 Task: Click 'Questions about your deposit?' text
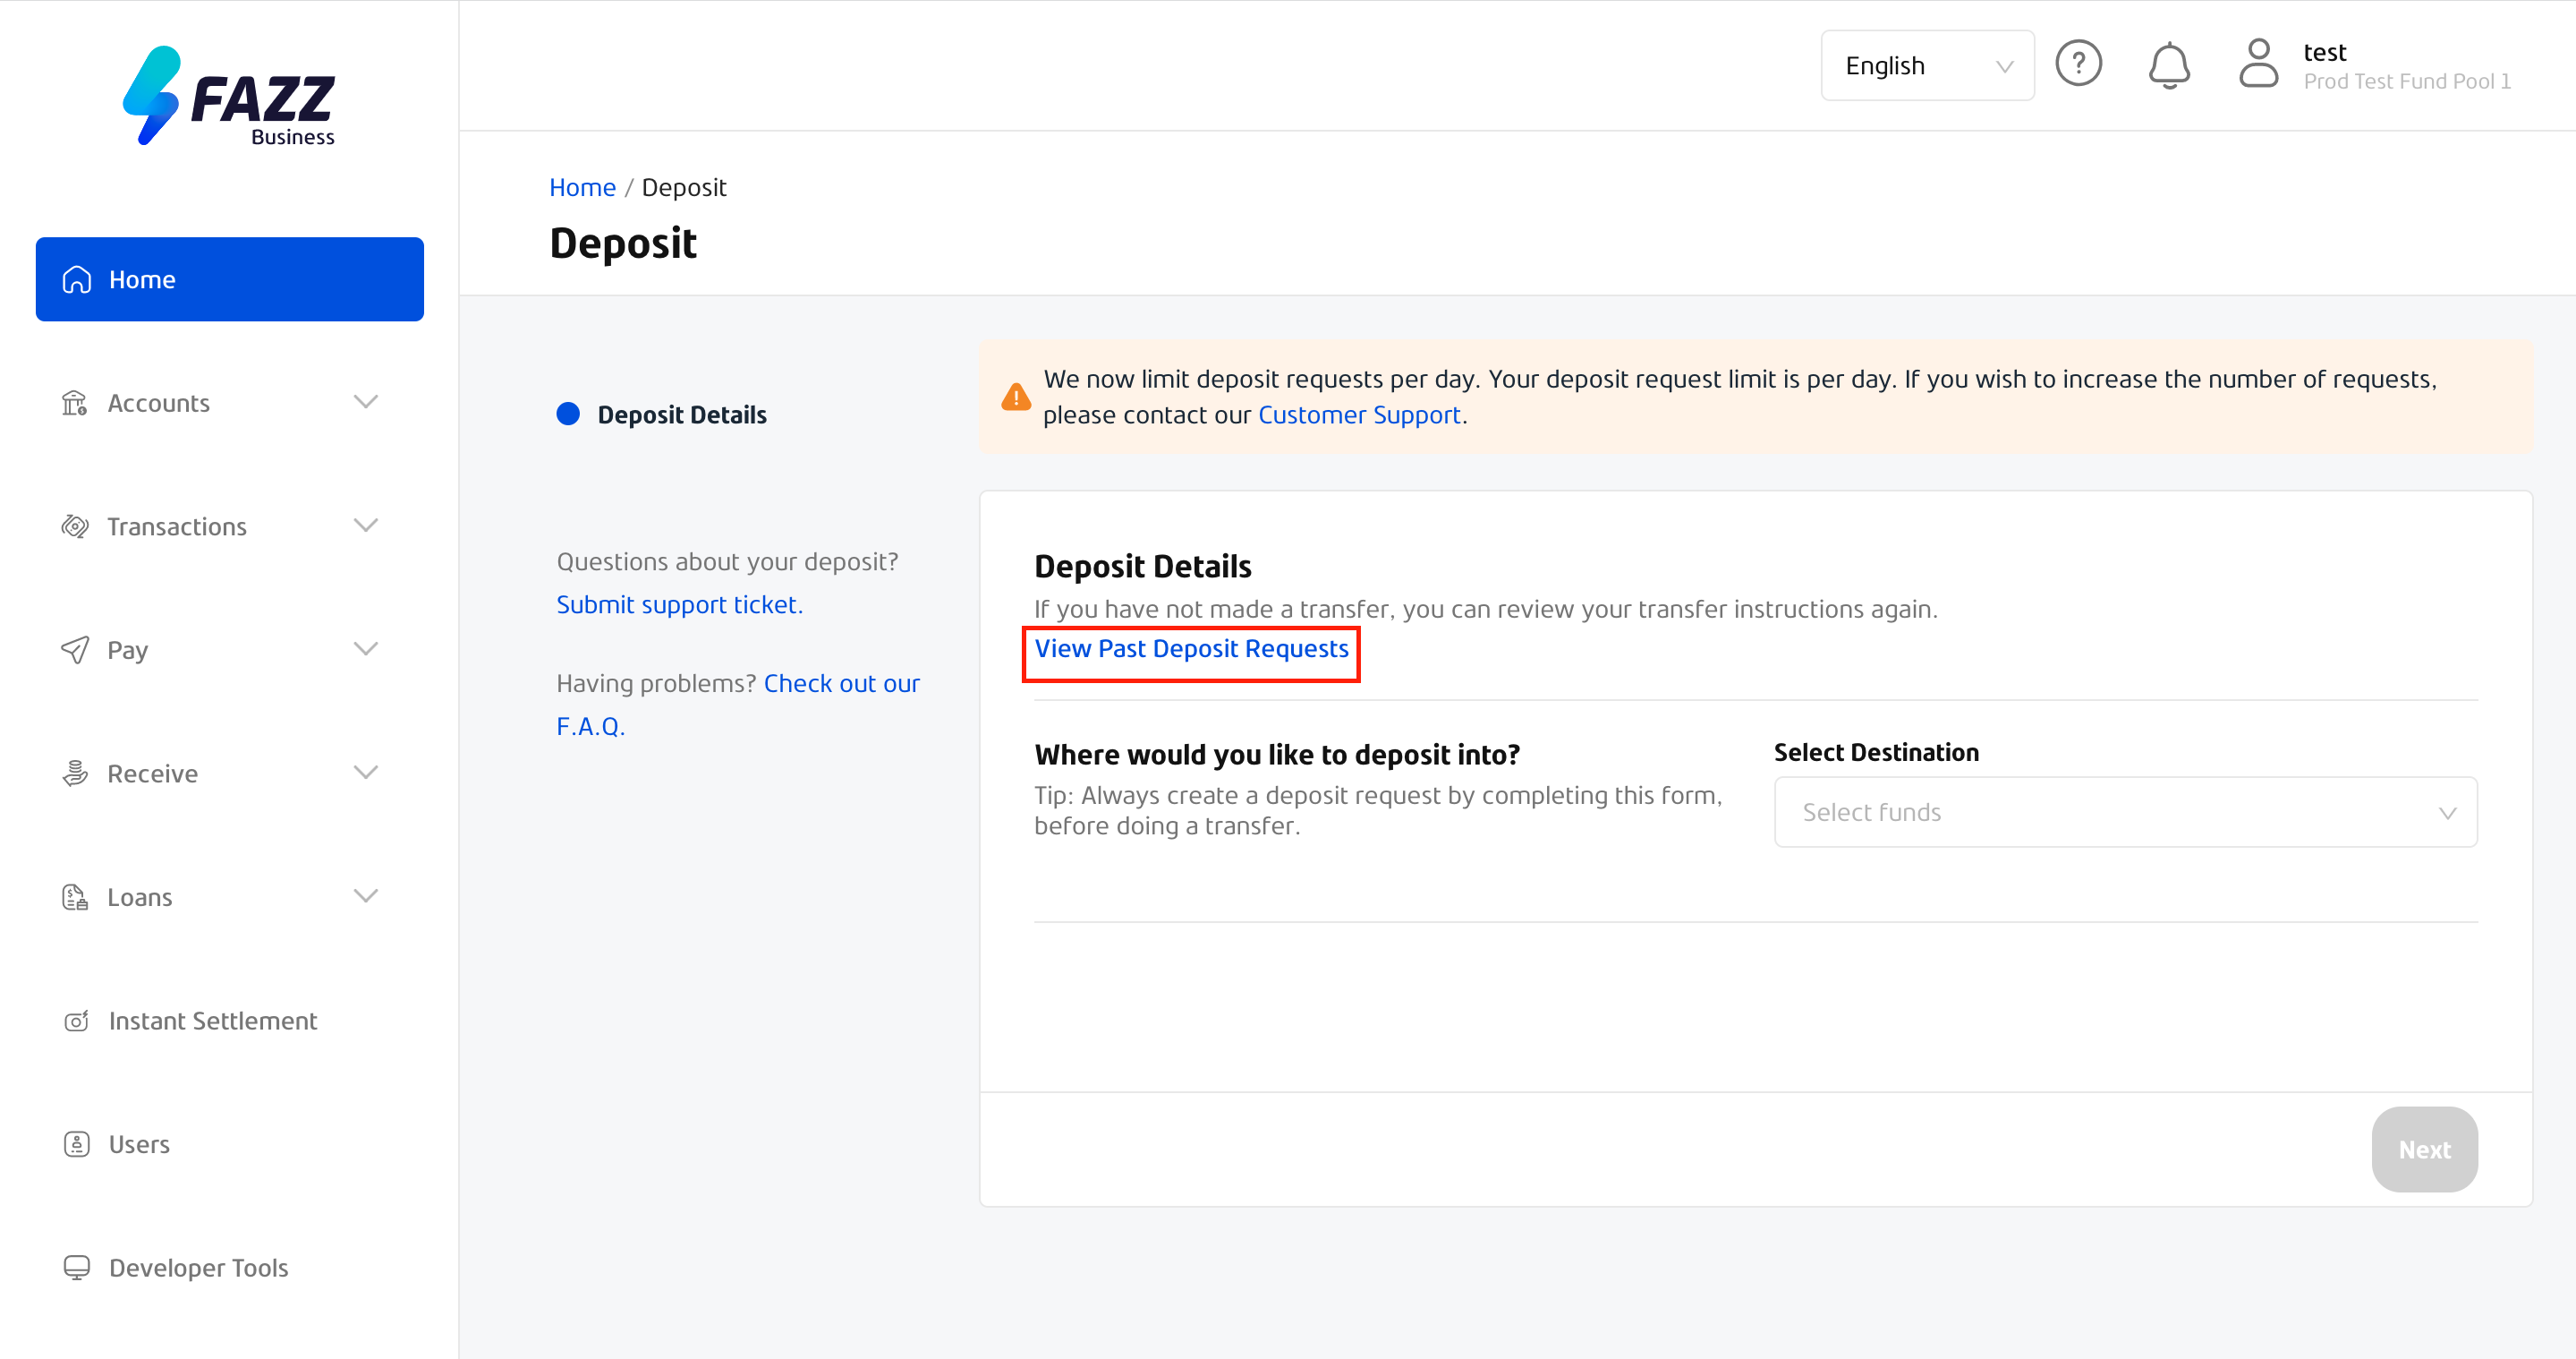click(x=727, y=561)
